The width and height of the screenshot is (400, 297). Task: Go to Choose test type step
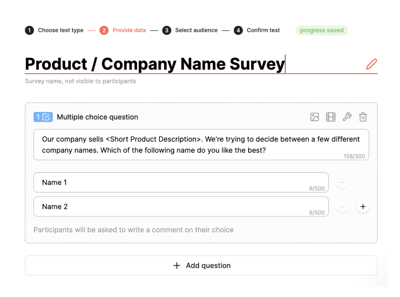(x=55, y=30)
